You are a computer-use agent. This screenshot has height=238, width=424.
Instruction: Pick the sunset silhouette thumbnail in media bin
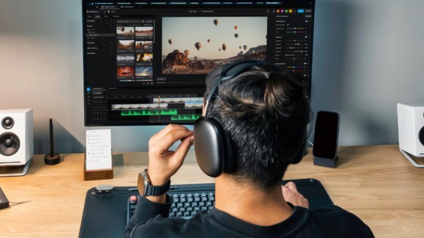144,58
